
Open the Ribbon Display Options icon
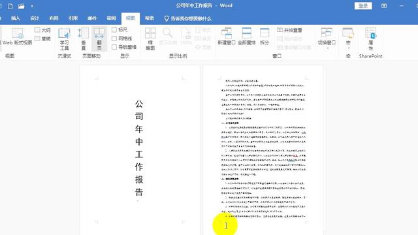pyautogui.click(x=384, y=6)
